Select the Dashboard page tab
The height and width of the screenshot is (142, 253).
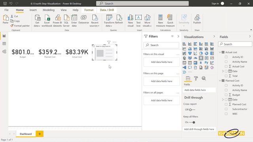[26, 134]
